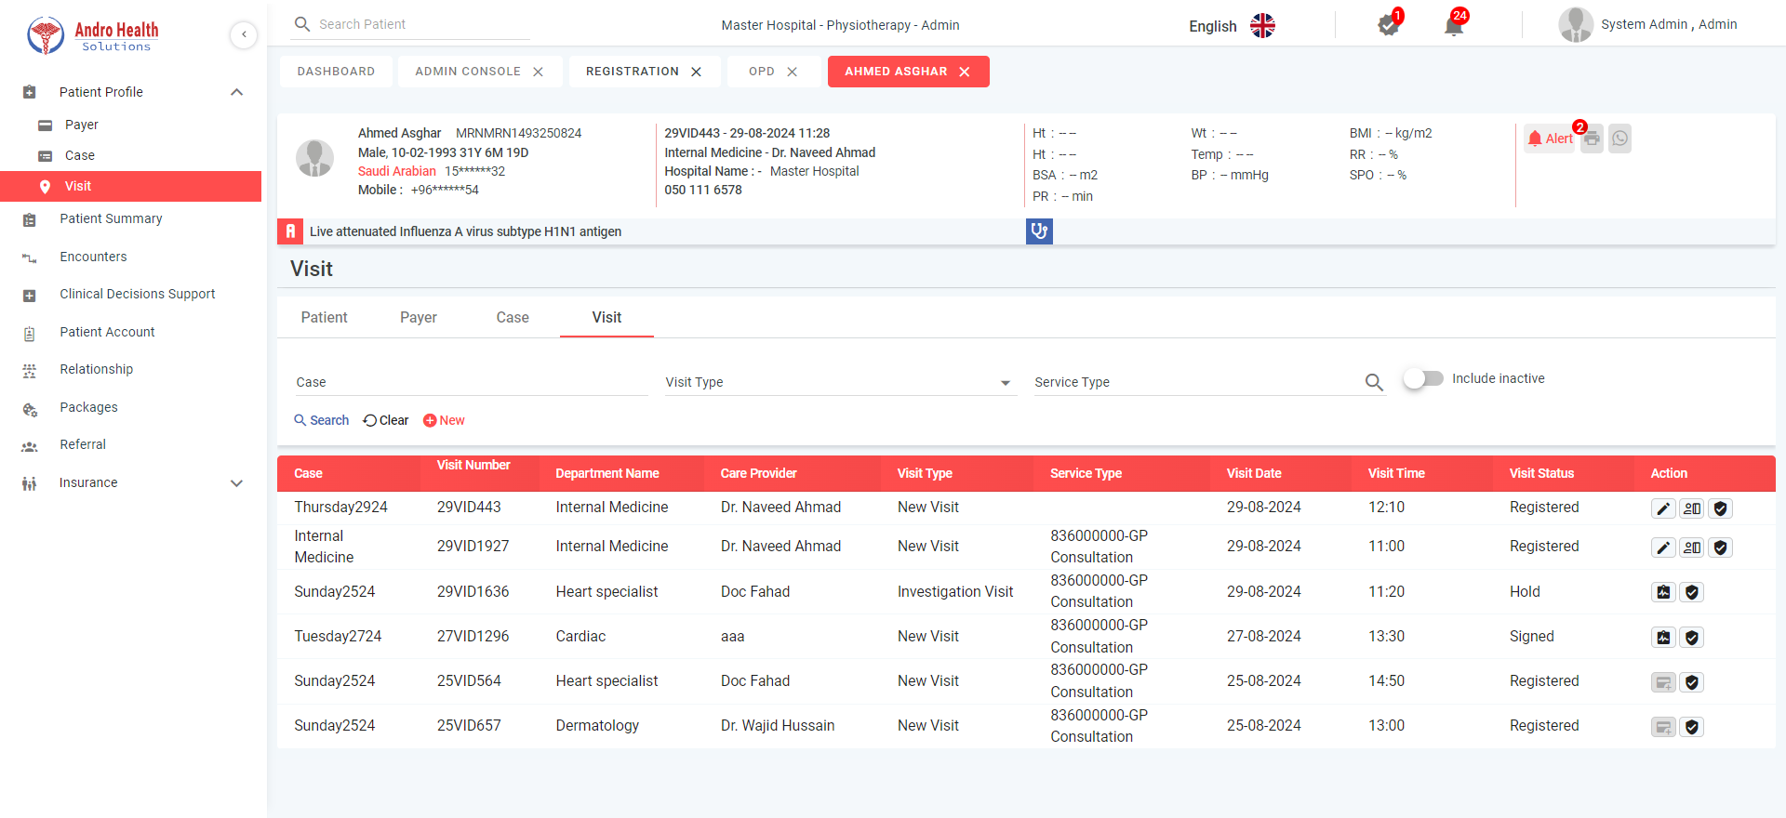Click the Clear filter button
1786x818 pixels.
coord(386,420)
